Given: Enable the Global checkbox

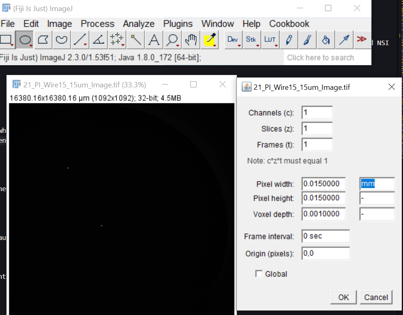Looking at the screenshot, I should tap(259, 274).
